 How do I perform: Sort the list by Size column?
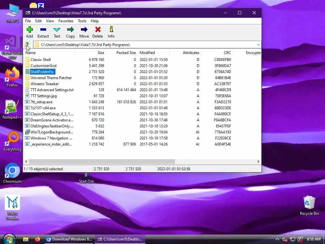pyautogui.click(x=90, y=53)
